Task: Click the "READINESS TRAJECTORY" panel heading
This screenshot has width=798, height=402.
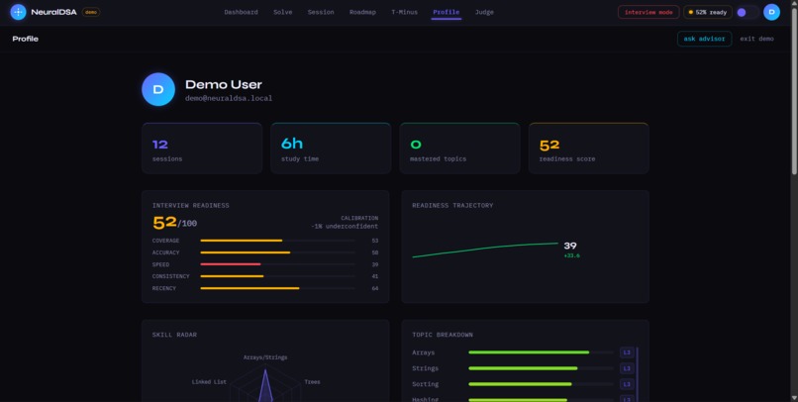Action: (x=452, y=206)
